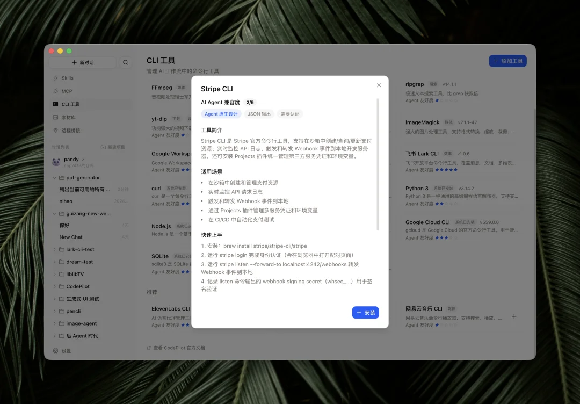This screenshot has width=580, height=404.
Task: Collapse the ppt-generator project folder
Action: pyautogui.click(x=54, y=177)
